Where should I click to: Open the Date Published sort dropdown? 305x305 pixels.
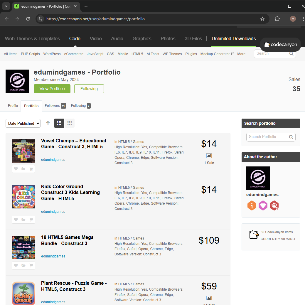pos(23,123)
